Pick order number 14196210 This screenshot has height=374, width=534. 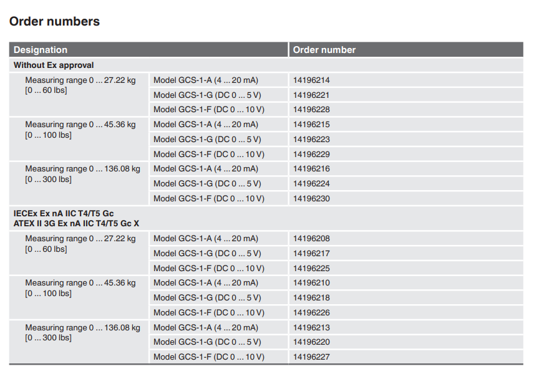coord(311,283)
